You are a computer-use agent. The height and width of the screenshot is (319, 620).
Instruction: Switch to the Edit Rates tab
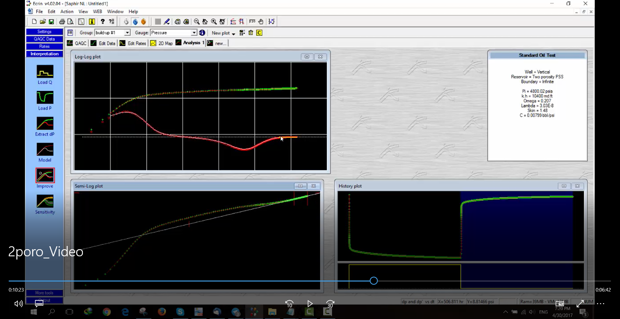click(x=133, y=43)
